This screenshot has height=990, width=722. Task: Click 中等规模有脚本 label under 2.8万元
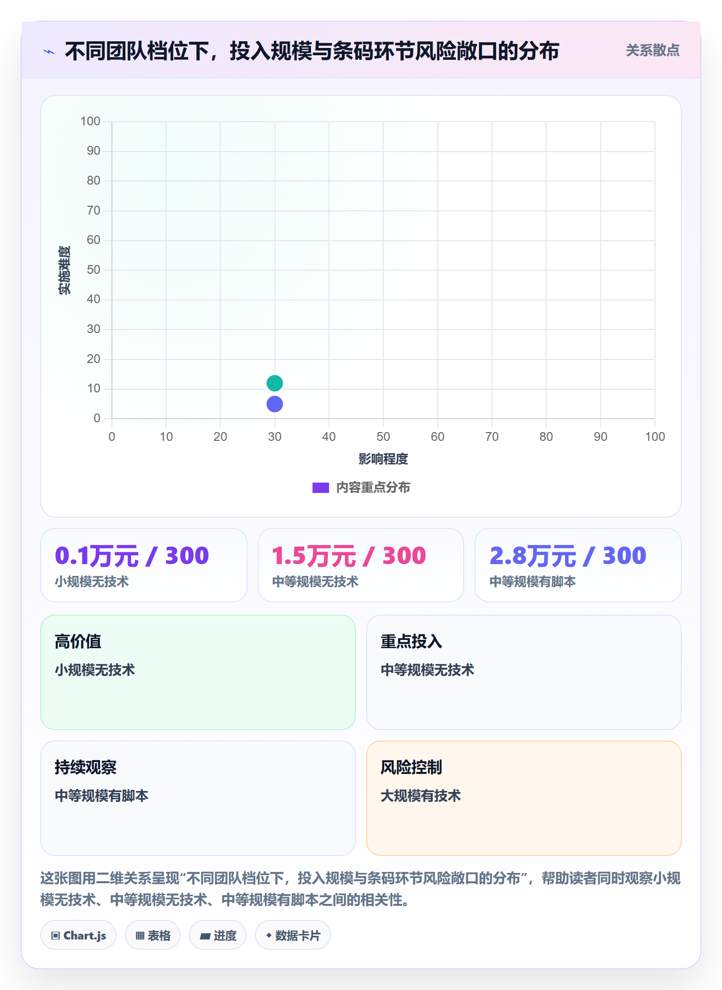[x=533, y=582]
